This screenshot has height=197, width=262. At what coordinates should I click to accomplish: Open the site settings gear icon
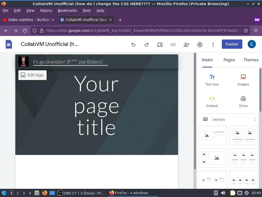[200, 45]
